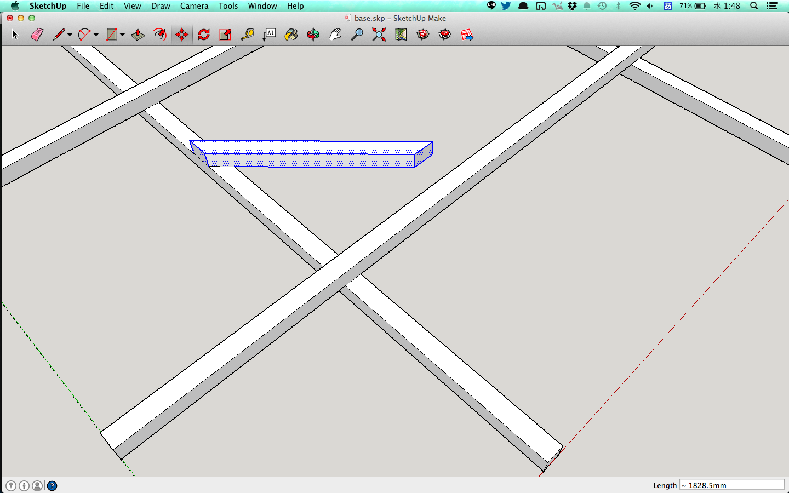
Task: Select the Eraser tool
Action: [37, 35]
